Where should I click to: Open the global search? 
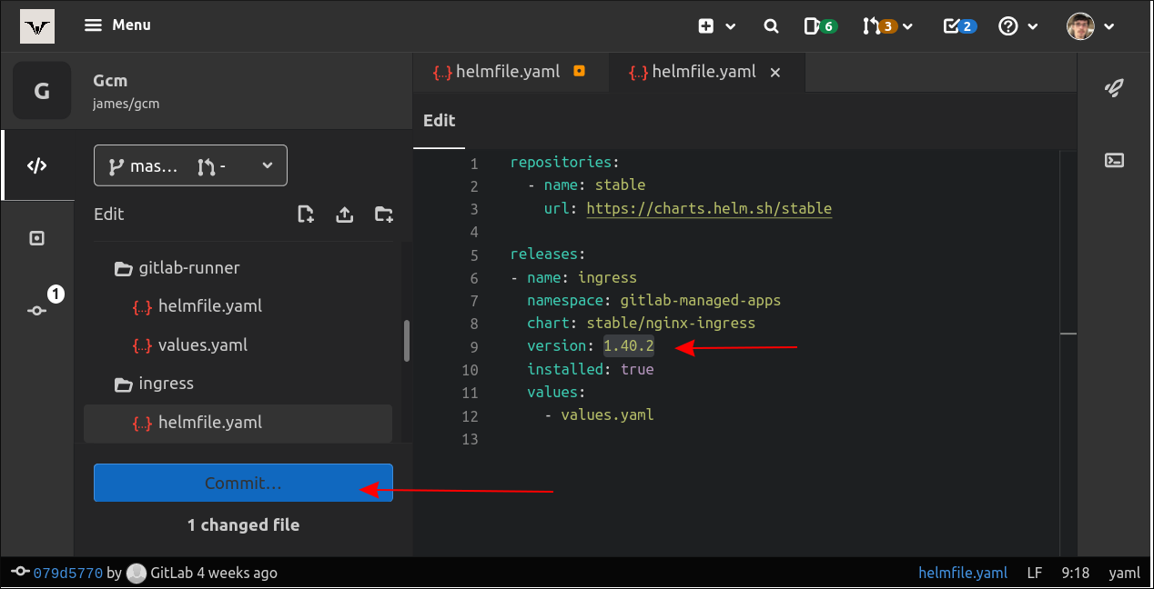click(771, 25)
